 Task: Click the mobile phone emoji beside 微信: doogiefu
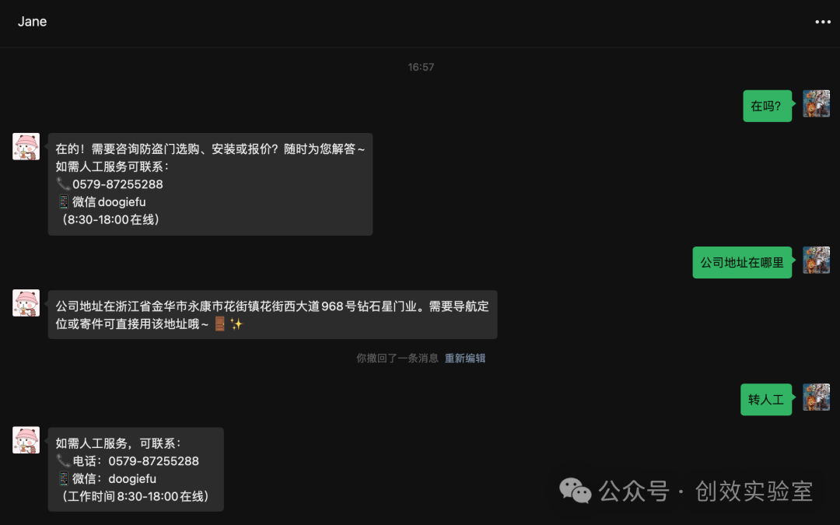63,478
